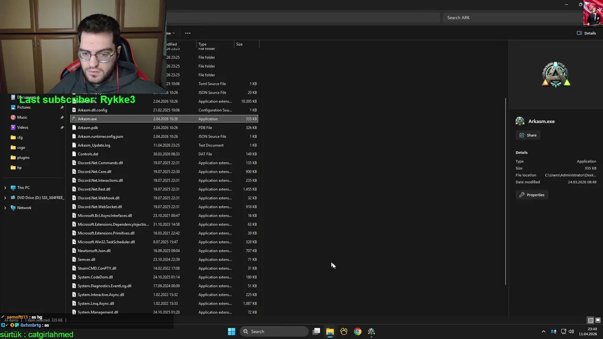Open the Windows Start menu

click(x=231, y=331)
